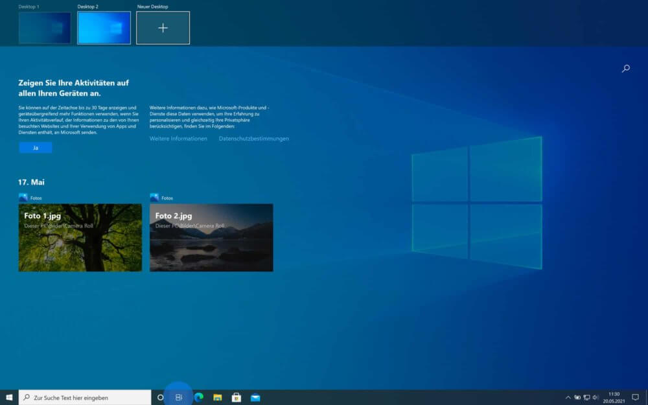Open File Explorer from the taskbar
Screen dimensions: 648x405
click(x=217, y=398)
